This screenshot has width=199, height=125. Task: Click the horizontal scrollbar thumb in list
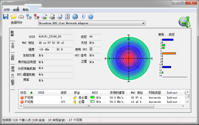(x=89, y=106)
